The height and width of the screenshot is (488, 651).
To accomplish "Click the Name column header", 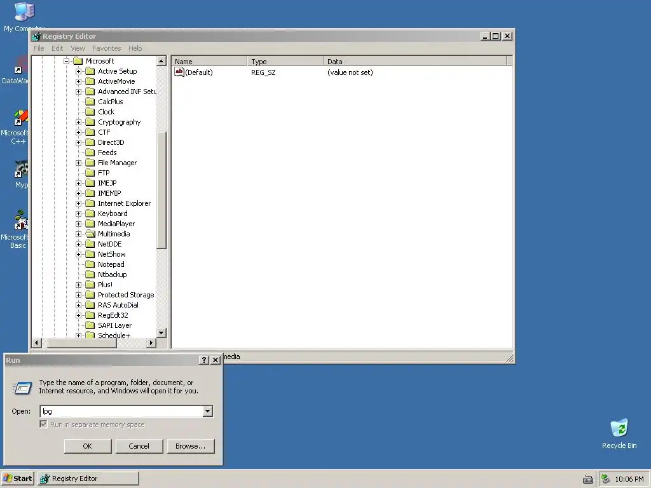I will point(209,62).
